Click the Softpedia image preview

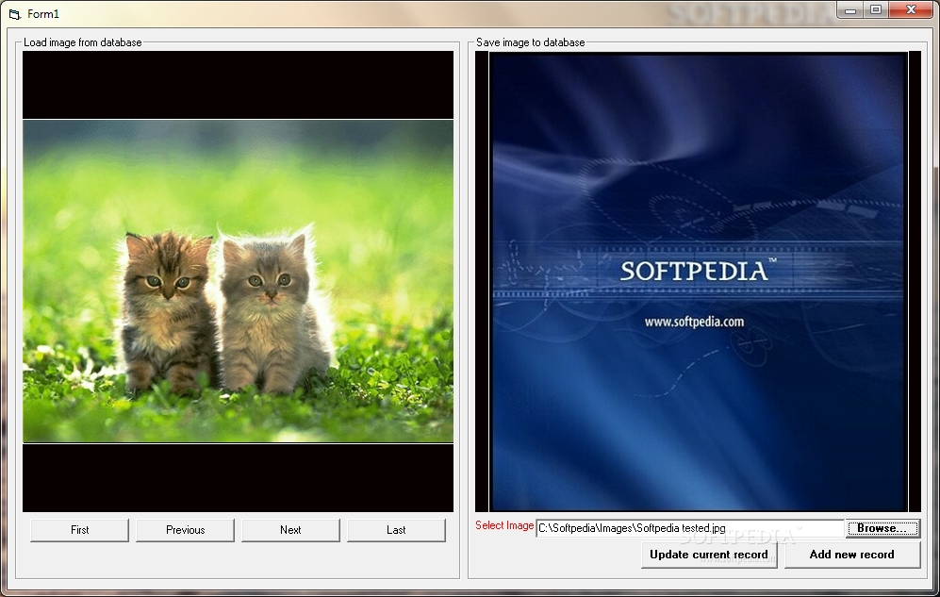click(698, 282)
